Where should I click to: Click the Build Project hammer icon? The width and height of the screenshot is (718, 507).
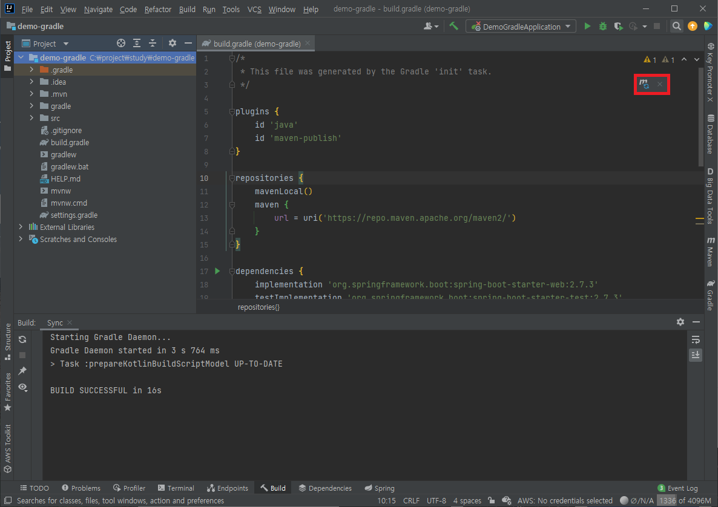point(454,26)
